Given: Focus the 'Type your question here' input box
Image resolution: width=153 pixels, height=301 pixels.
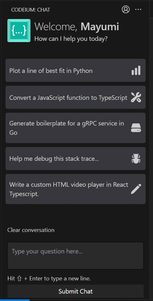Looking at the screenshot, I should tap(75, 256).
